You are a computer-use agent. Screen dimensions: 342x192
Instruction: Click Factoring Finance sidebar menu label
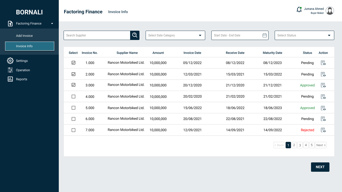(29, 23)
